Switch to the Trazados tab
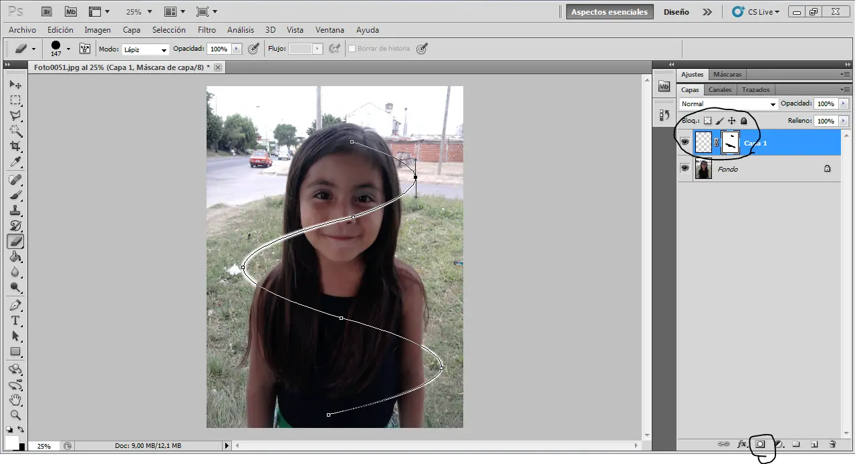The height and width of the screenshot is (464, 855). tap(756, 89)
